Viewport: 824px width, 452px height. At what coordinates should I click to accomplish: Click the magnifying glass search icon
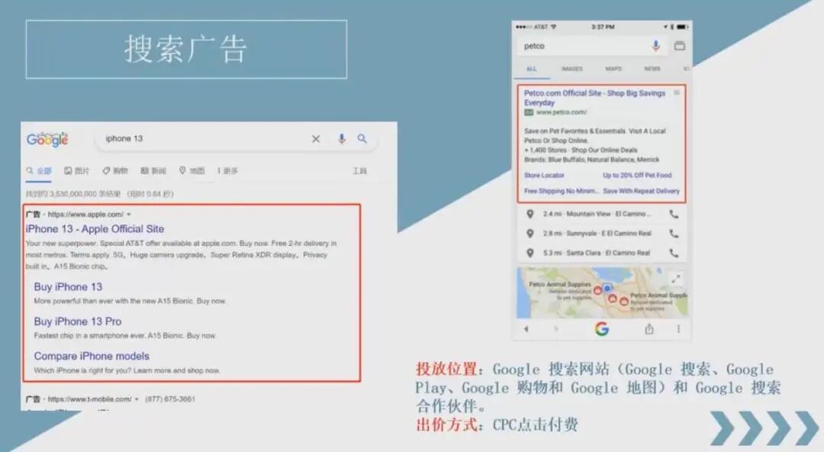pyautogui.click(x=362, y=138)
